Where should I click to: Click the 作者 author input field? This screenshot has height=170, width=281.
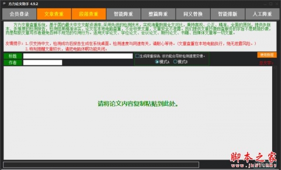coord(43,62)
